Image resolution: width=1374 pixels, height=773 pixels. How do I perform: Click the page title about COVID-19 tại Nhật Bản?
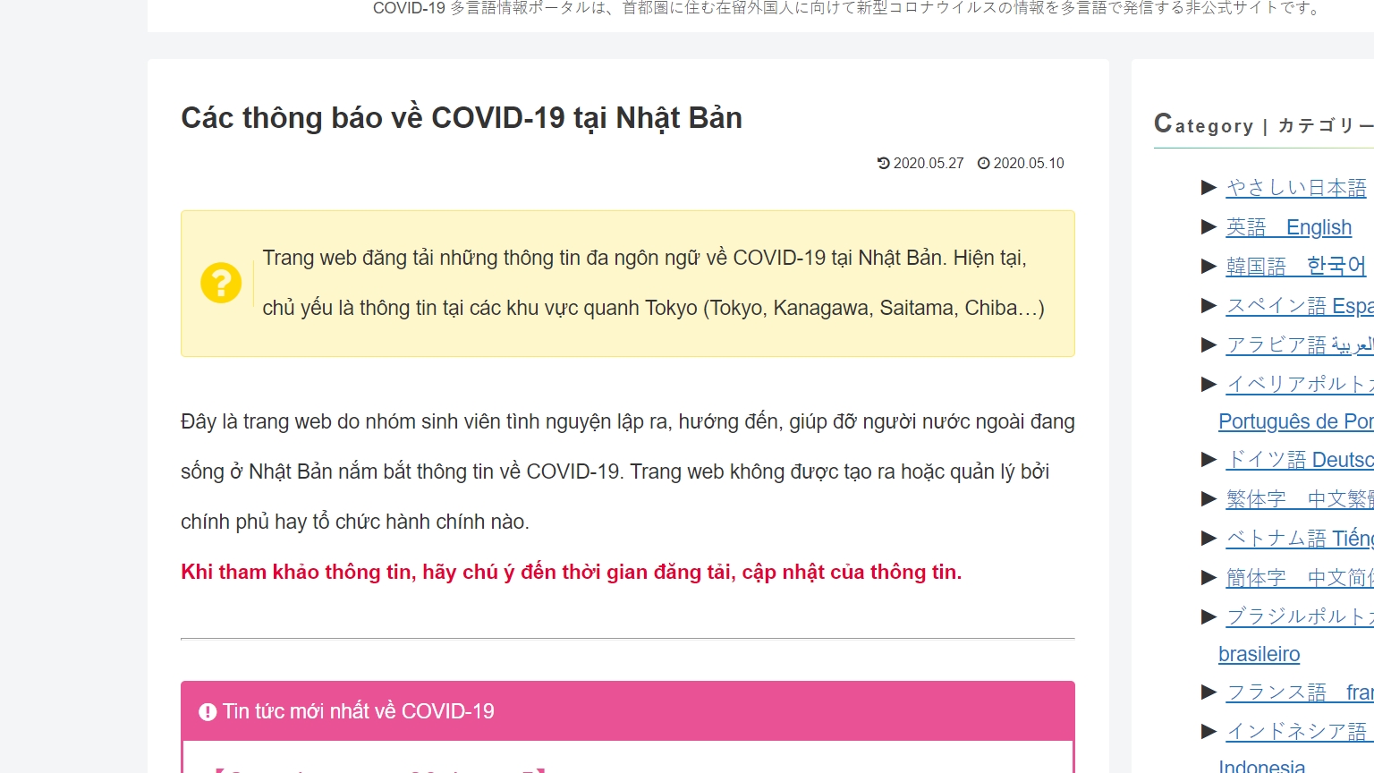coord(462,118)
